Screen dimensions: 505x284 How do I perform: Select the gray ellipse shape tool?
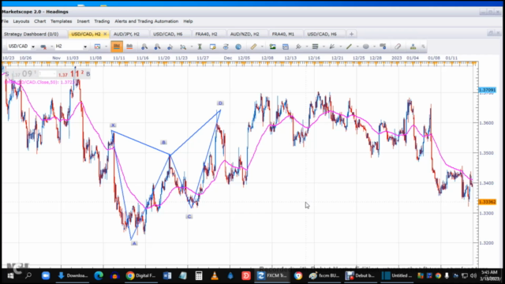365,47
